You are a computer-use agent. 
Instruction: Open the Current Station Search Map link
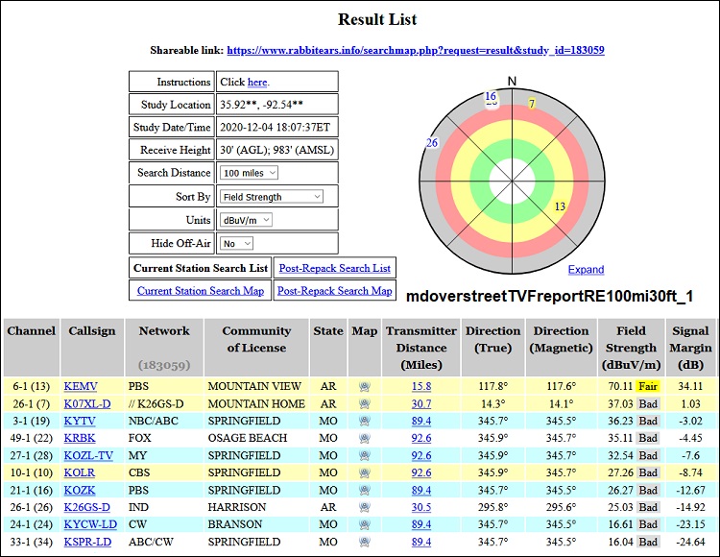click(200, 291)
